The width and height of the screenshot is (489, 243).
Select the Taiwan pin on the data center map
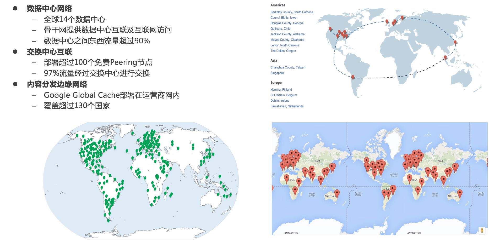pos(455,42)
